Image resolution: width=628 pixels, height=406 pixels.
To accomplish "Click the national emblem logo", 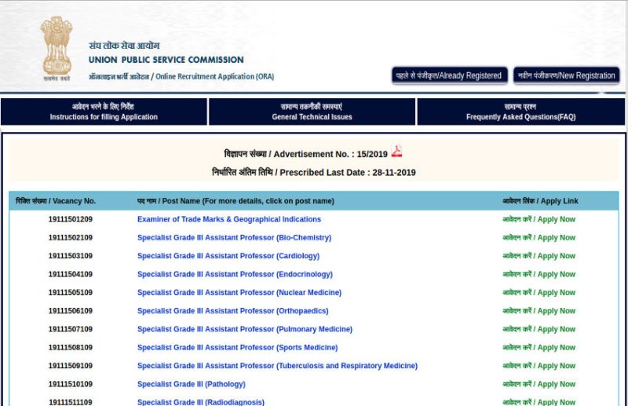I will (57, 48).
